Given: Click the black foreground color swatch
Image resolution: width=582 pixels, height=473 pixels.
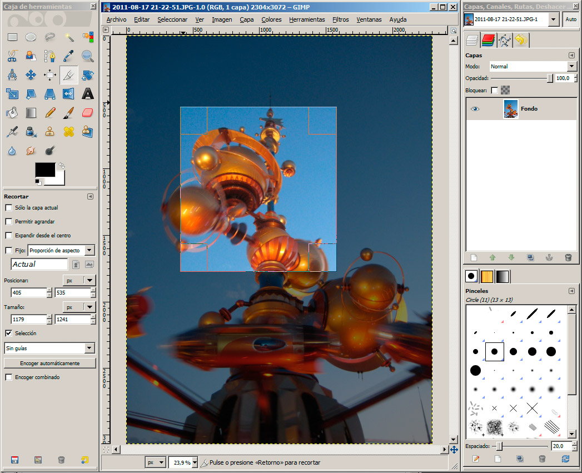Looking at the screenshot, I should 45,170.
